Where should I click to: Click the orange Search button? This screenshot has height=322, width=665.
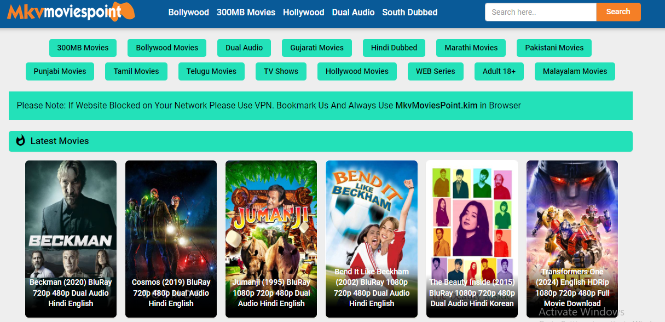618,12
